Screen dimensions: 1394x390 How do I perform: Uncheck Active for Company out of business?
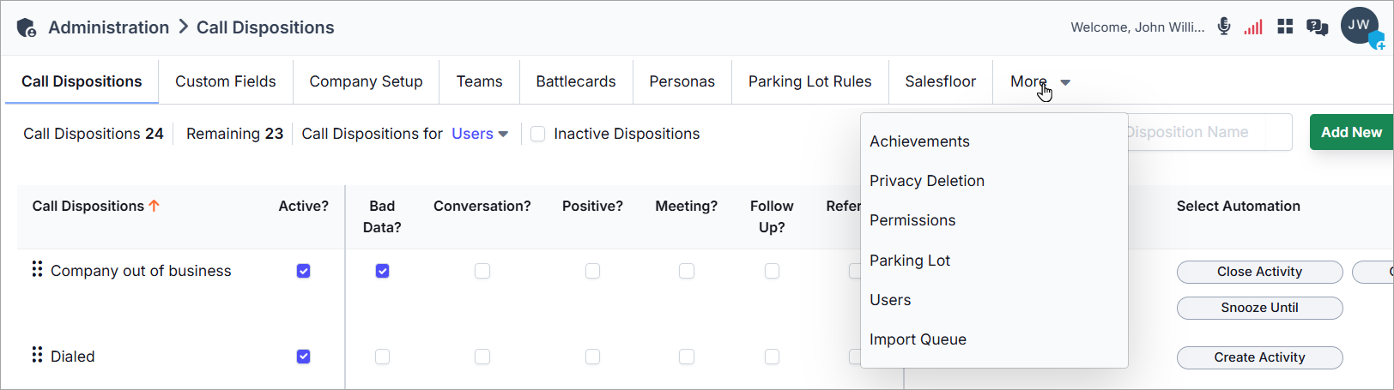303,271
